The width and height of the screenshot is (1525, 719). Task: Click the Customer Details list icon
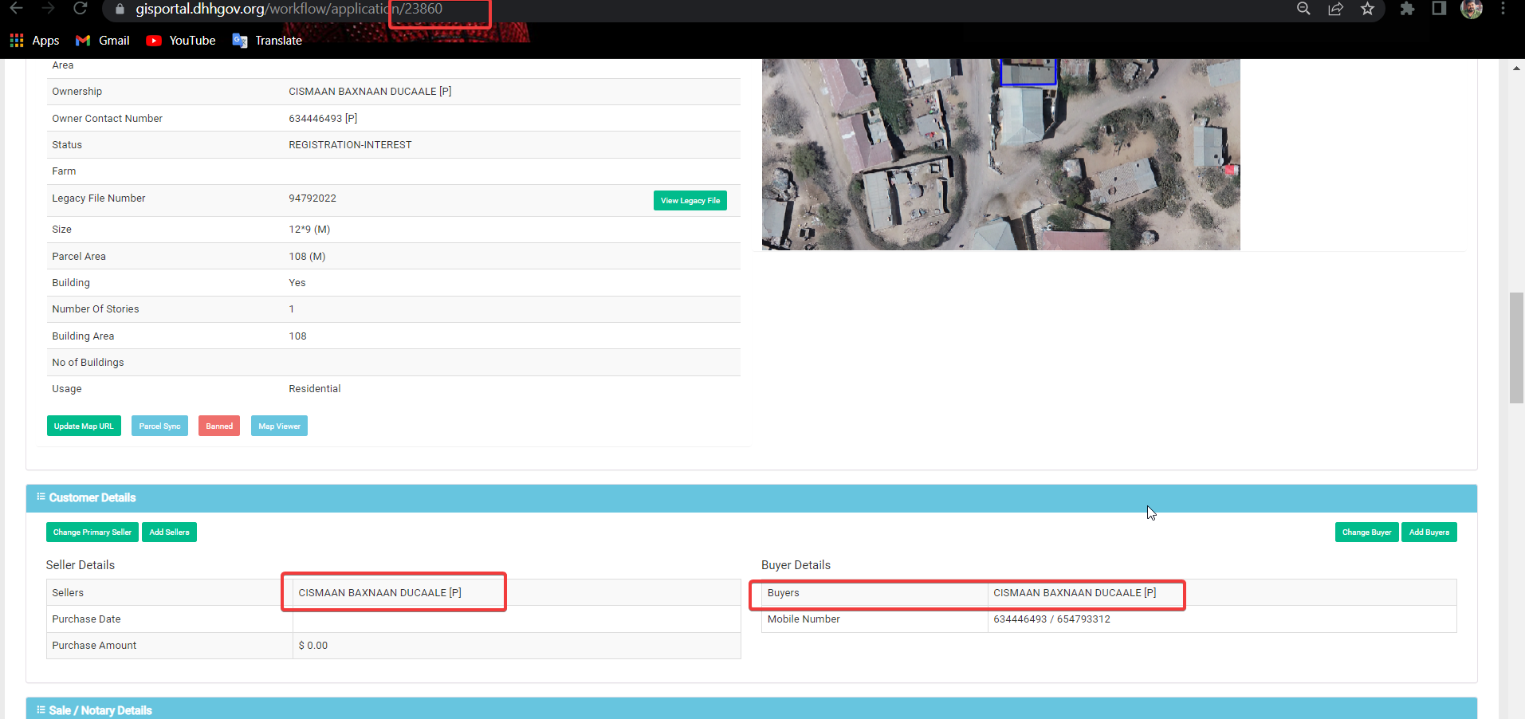41,497
